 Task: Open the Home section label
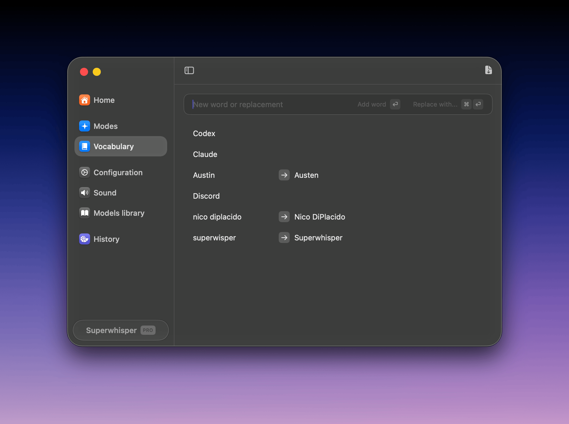tap(104, 100)
